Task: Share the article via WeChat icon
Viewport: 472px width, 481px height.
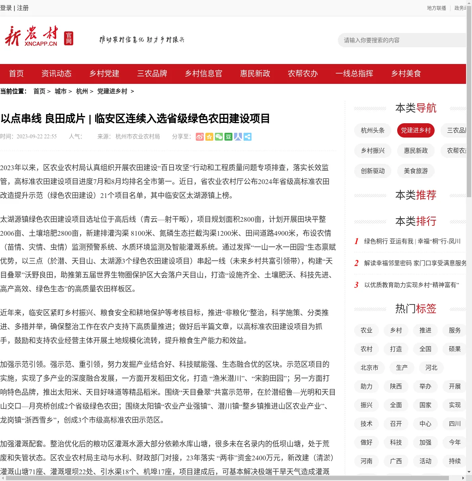Action: coord(219,137)
